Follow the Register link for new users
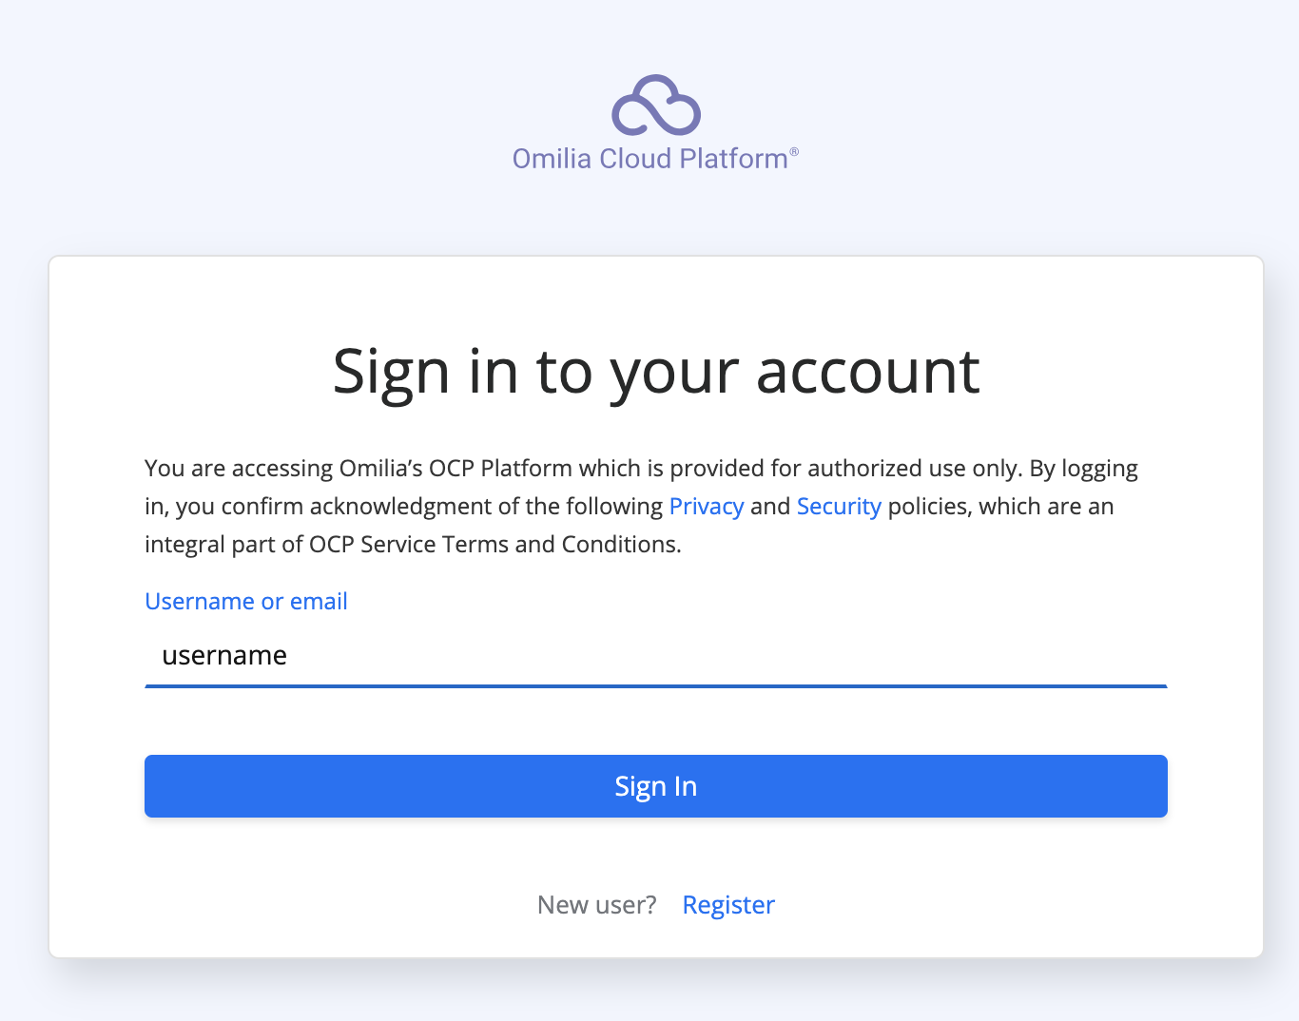Image resolution: width=1299 pixels, height=1021 pixels. pos(728,904)
